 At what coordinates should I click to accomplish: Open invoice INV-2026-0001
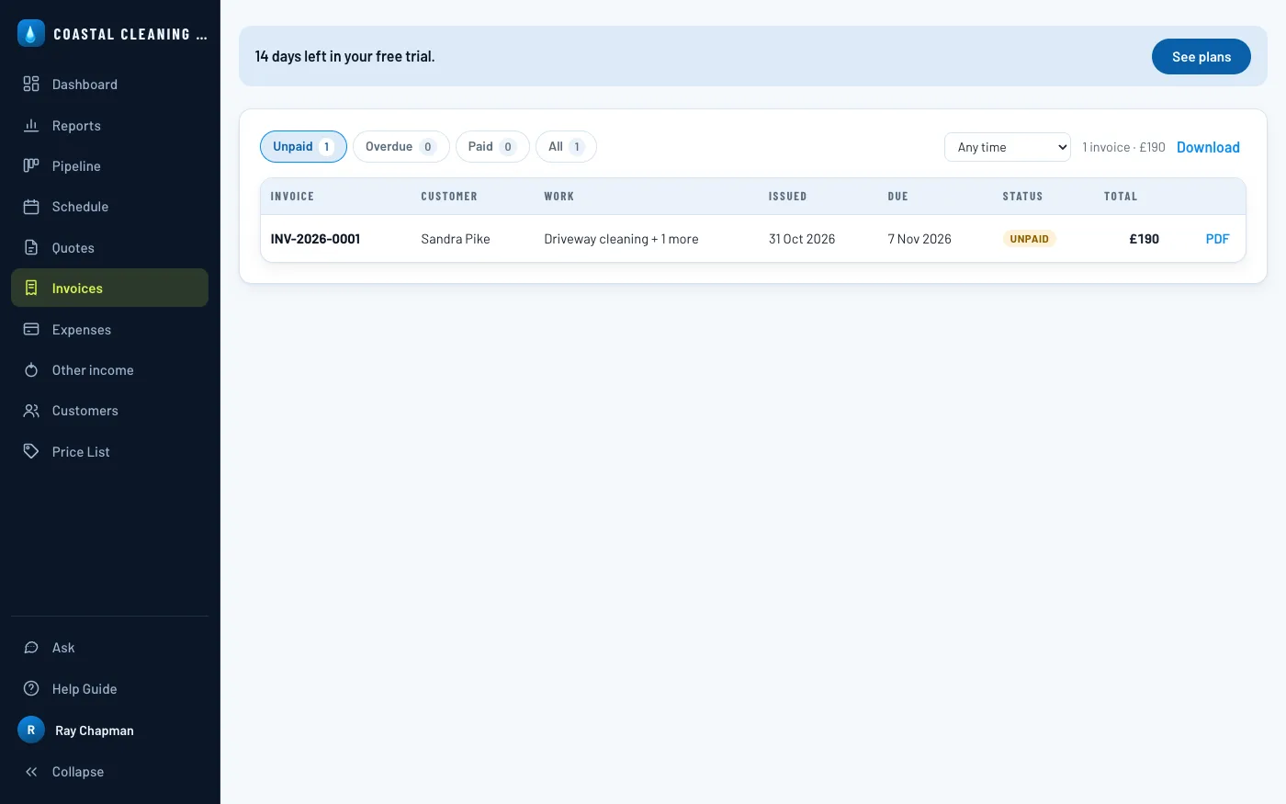pos(315,239)
